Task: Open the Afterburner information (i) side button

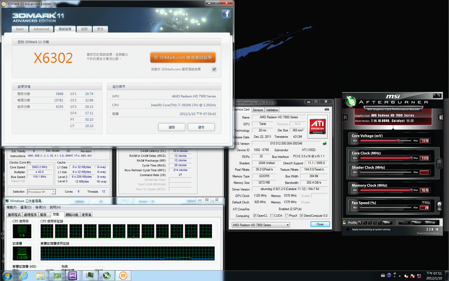Action: coord(441,117)
